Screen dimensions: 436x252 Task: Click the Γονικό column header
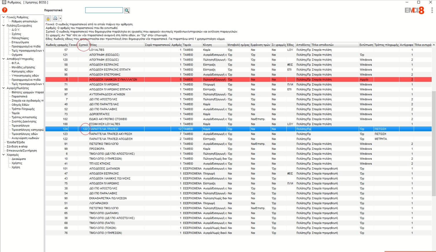(x=73, y=45)
